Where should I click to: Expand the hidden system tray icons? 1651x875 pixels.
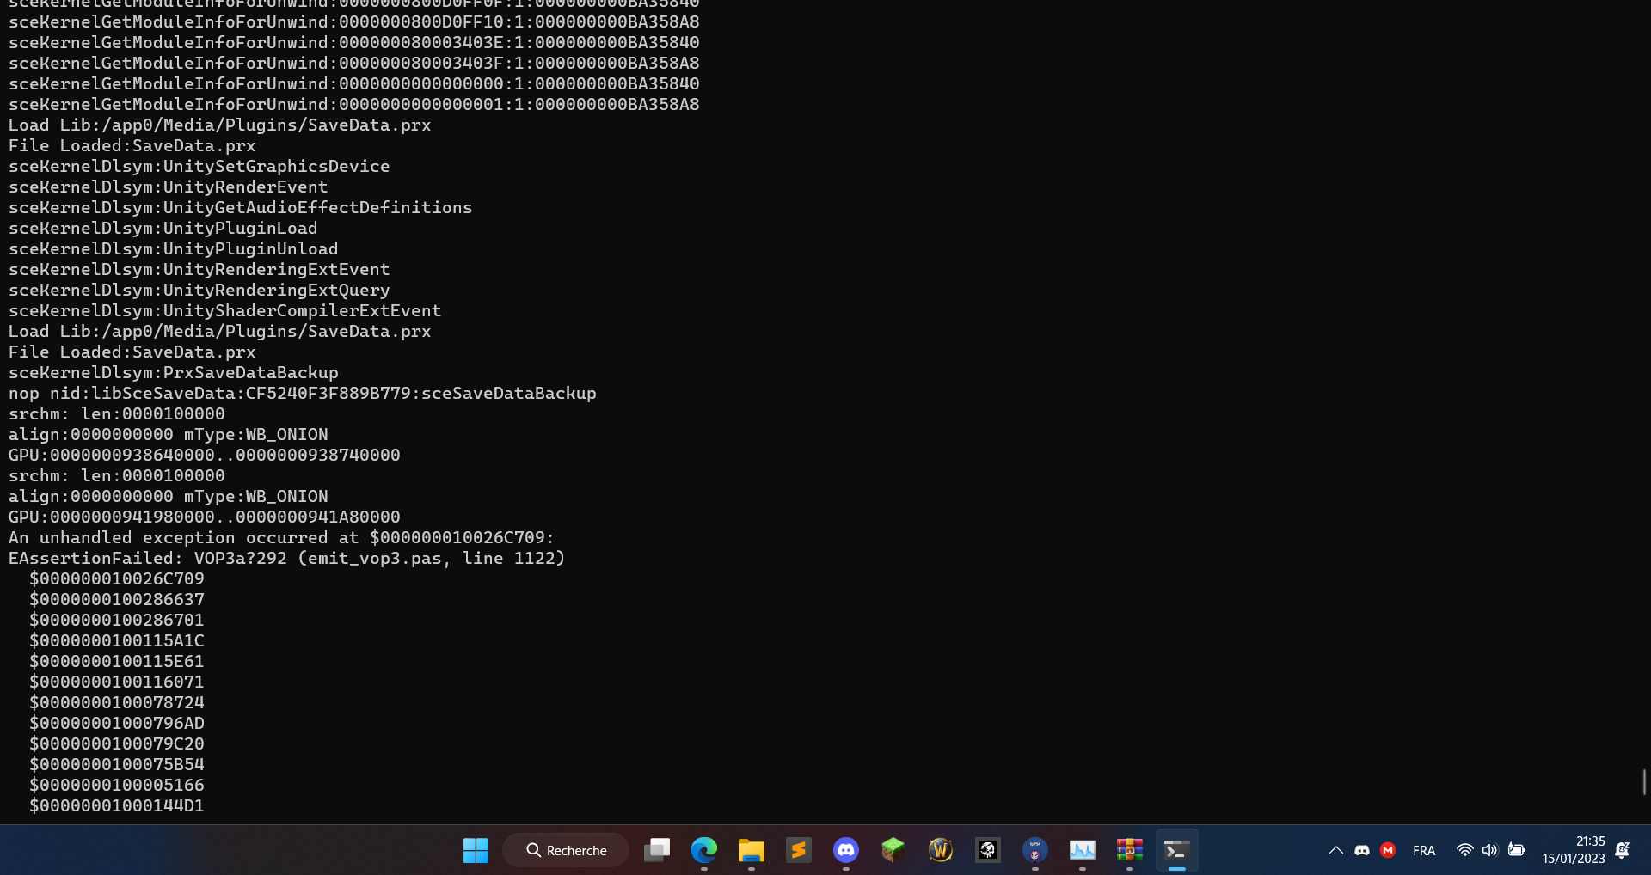[1335, 850]
